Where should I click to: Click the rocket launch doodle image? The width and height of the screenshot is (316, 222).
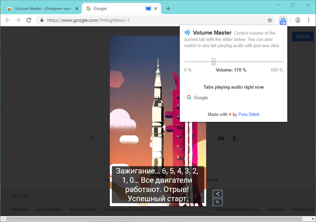point(158,121)
